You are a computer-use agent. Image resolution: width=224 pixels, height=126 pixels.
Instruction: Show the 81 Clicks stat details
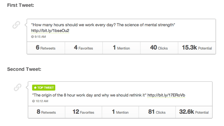[157, 112]
